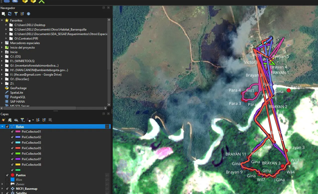Expand the O:\Contratos\PIRI folder node
318x194 pixels.
pyautogui.click(x=6, y=39)
